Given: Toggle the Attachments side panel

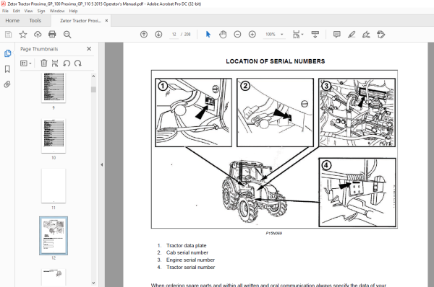Looking at the screenshot, I should tap(7, 84).
